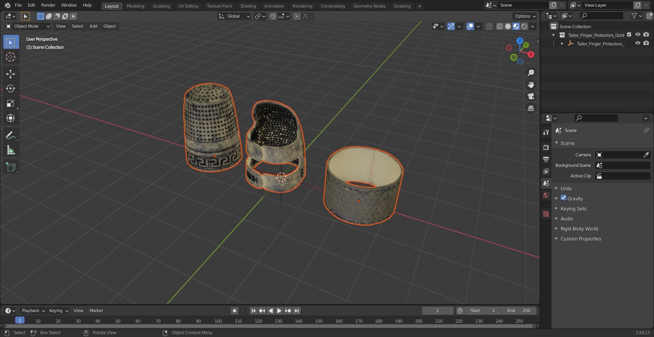This screenshot has width=654, height=337.
Task: Open the Texture properties tab
Action: tap(546, 214)
